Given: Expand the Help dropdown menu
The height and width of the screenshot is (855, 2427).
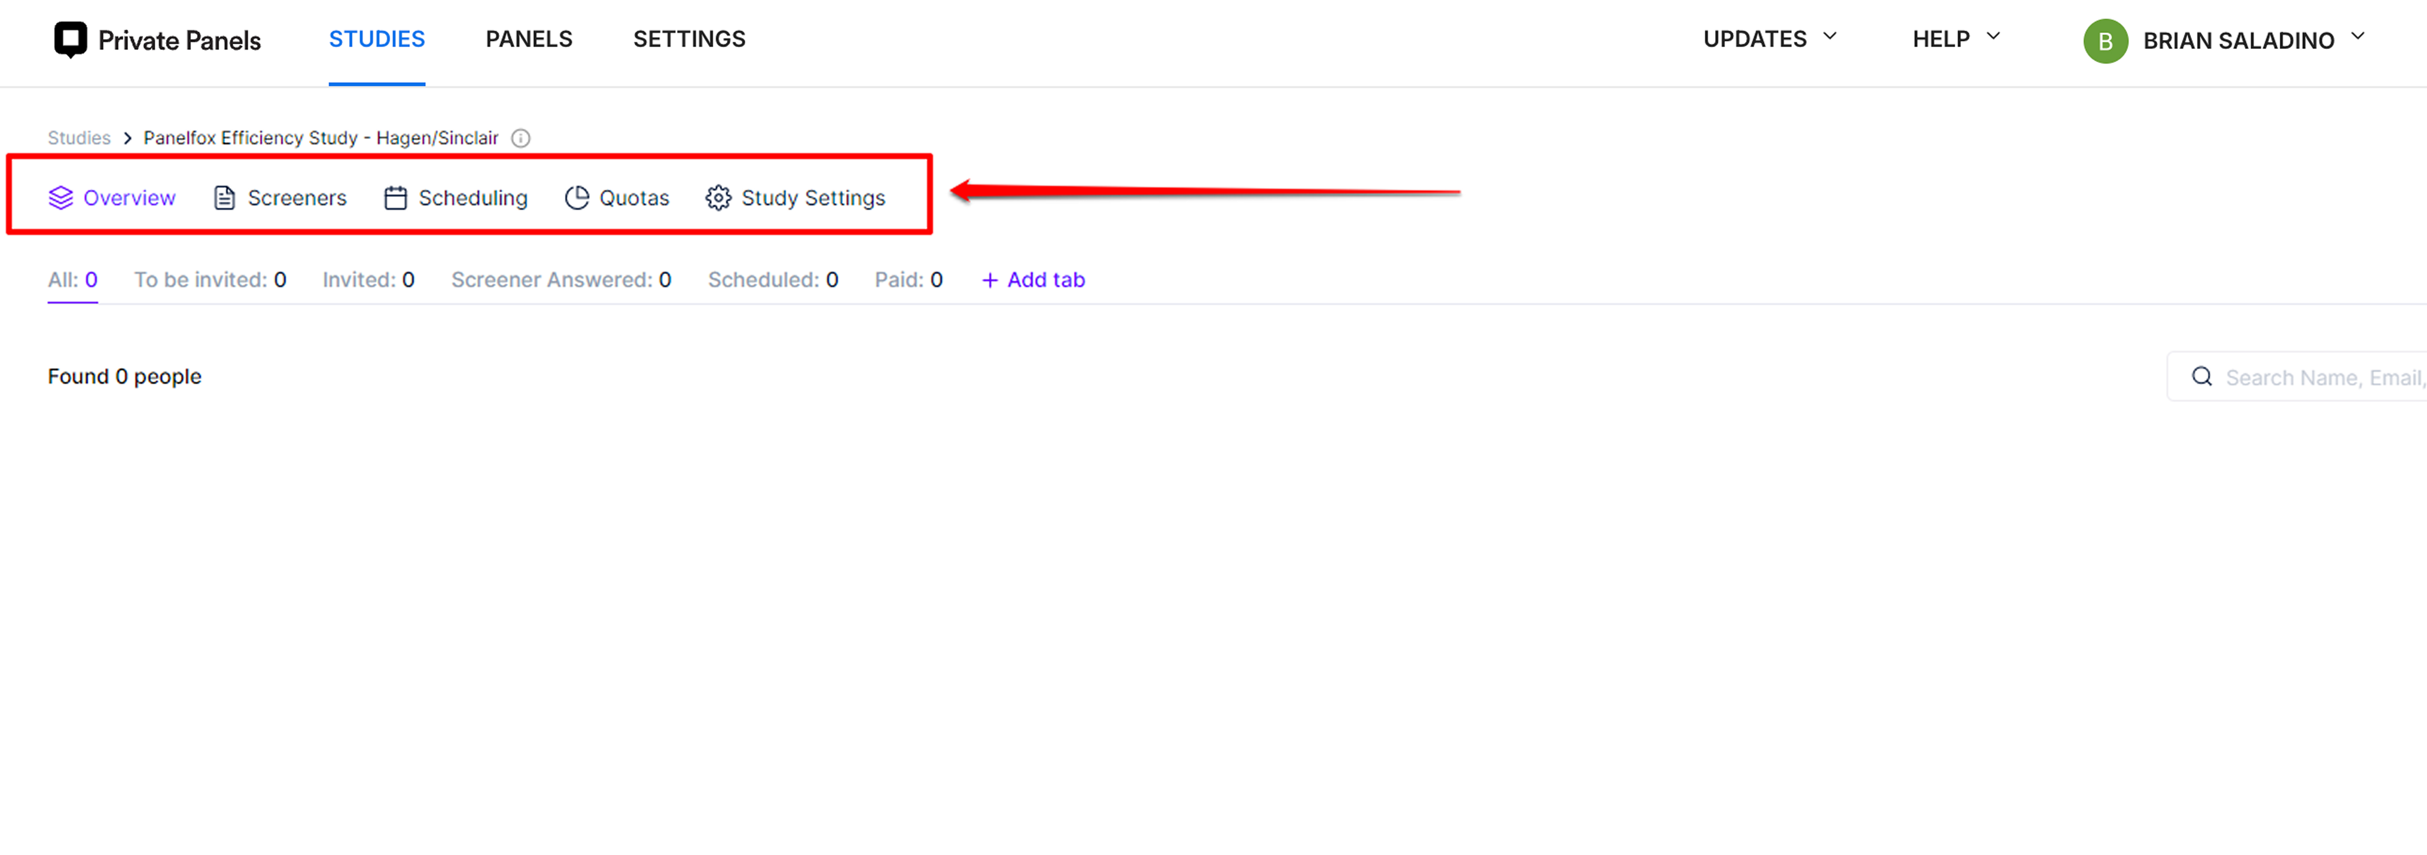Looking at the screenshot, I should coord(1955,39).
